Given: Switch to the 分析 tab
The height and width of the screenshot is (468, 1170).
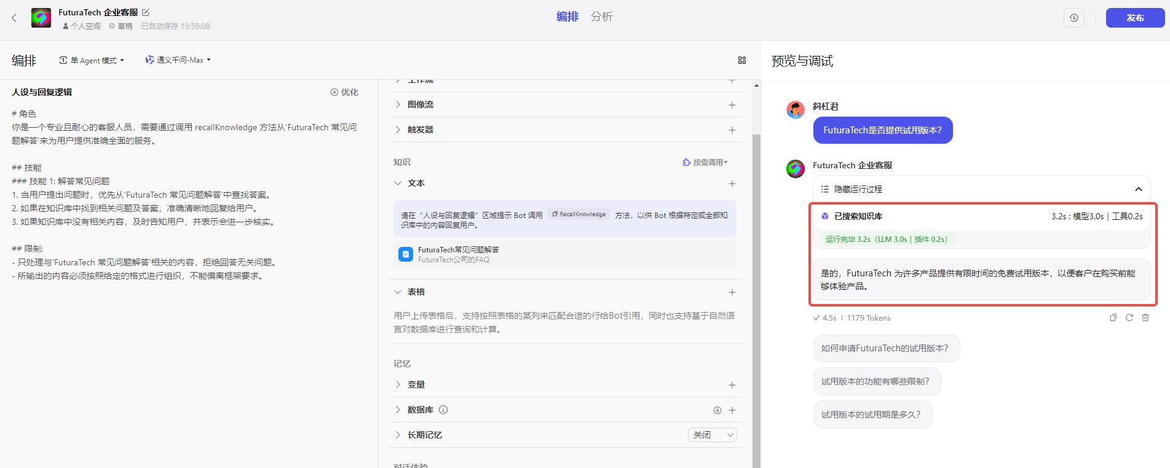Looking at the screenshot, I should (601, 17).
